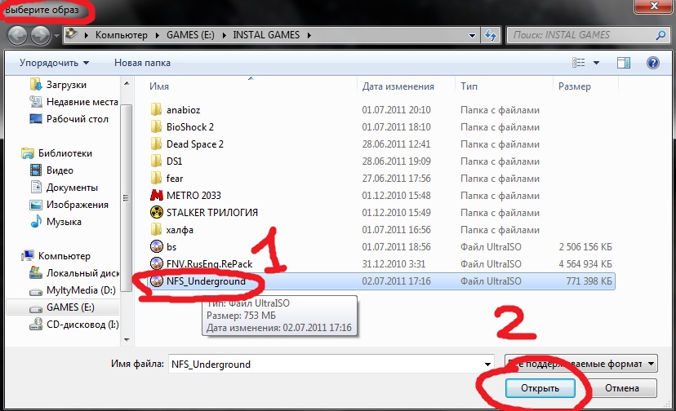
Task: Click the 31.12.2010 3:31 date cell
Action: (394, 264)
